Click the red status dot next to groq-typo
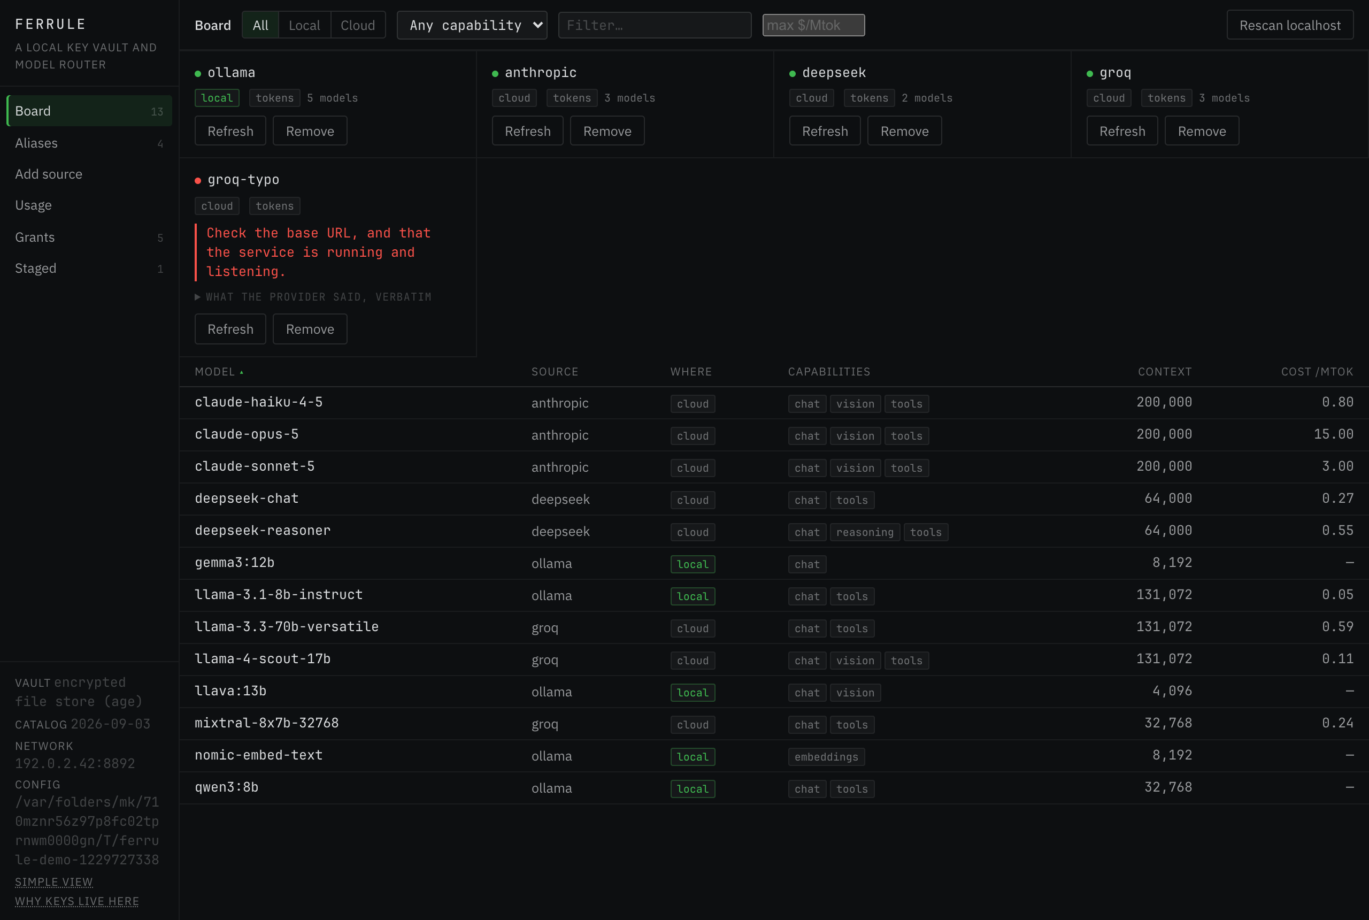Screen dimensions: 1369x920 198,181
